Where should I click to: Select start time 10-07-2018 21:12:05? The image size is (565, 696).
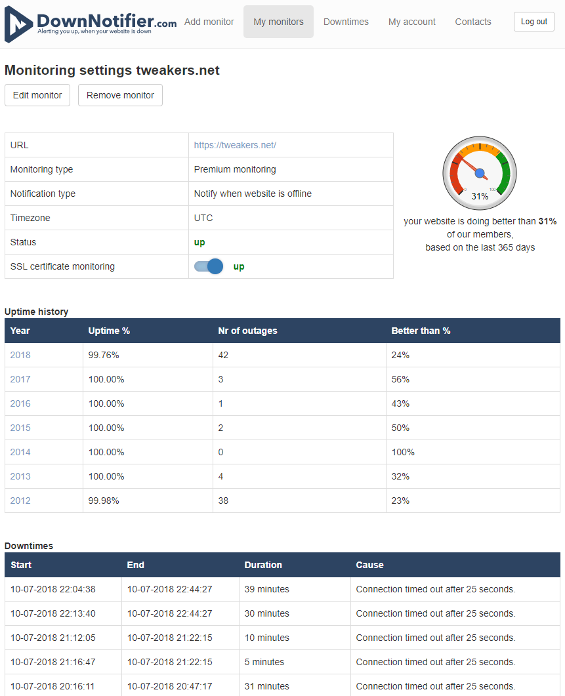pos(63,638)
